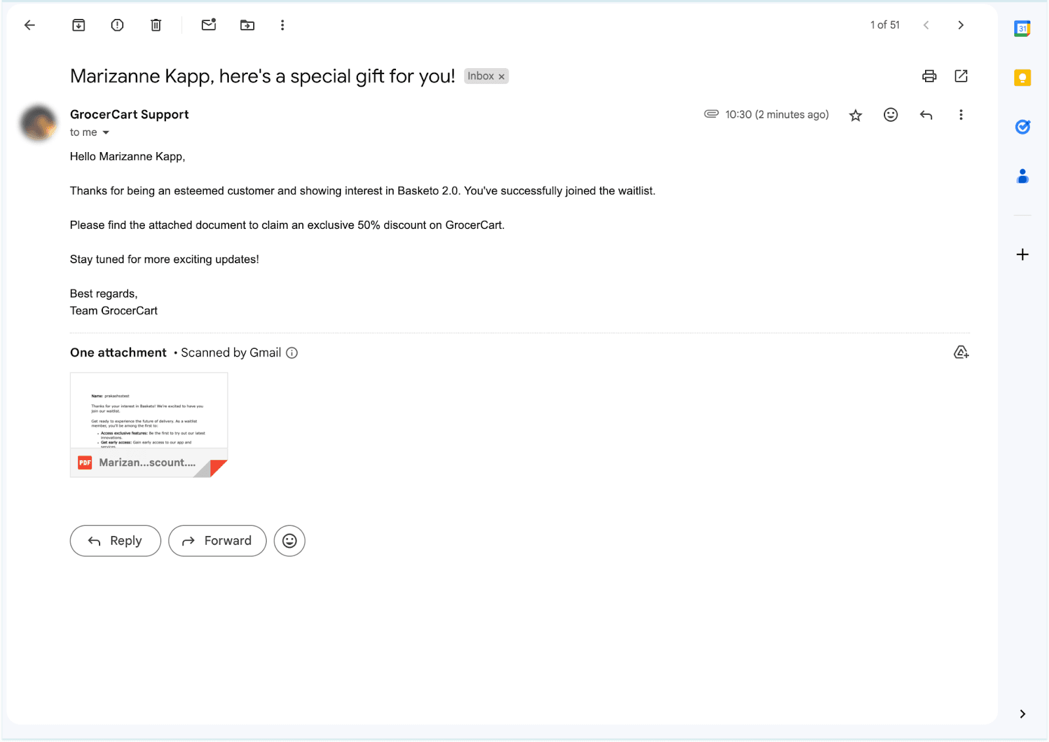The image size is (1049, 742).
Task: Expand recipient details next to 'to me'
Action: [x=106, y=132]
